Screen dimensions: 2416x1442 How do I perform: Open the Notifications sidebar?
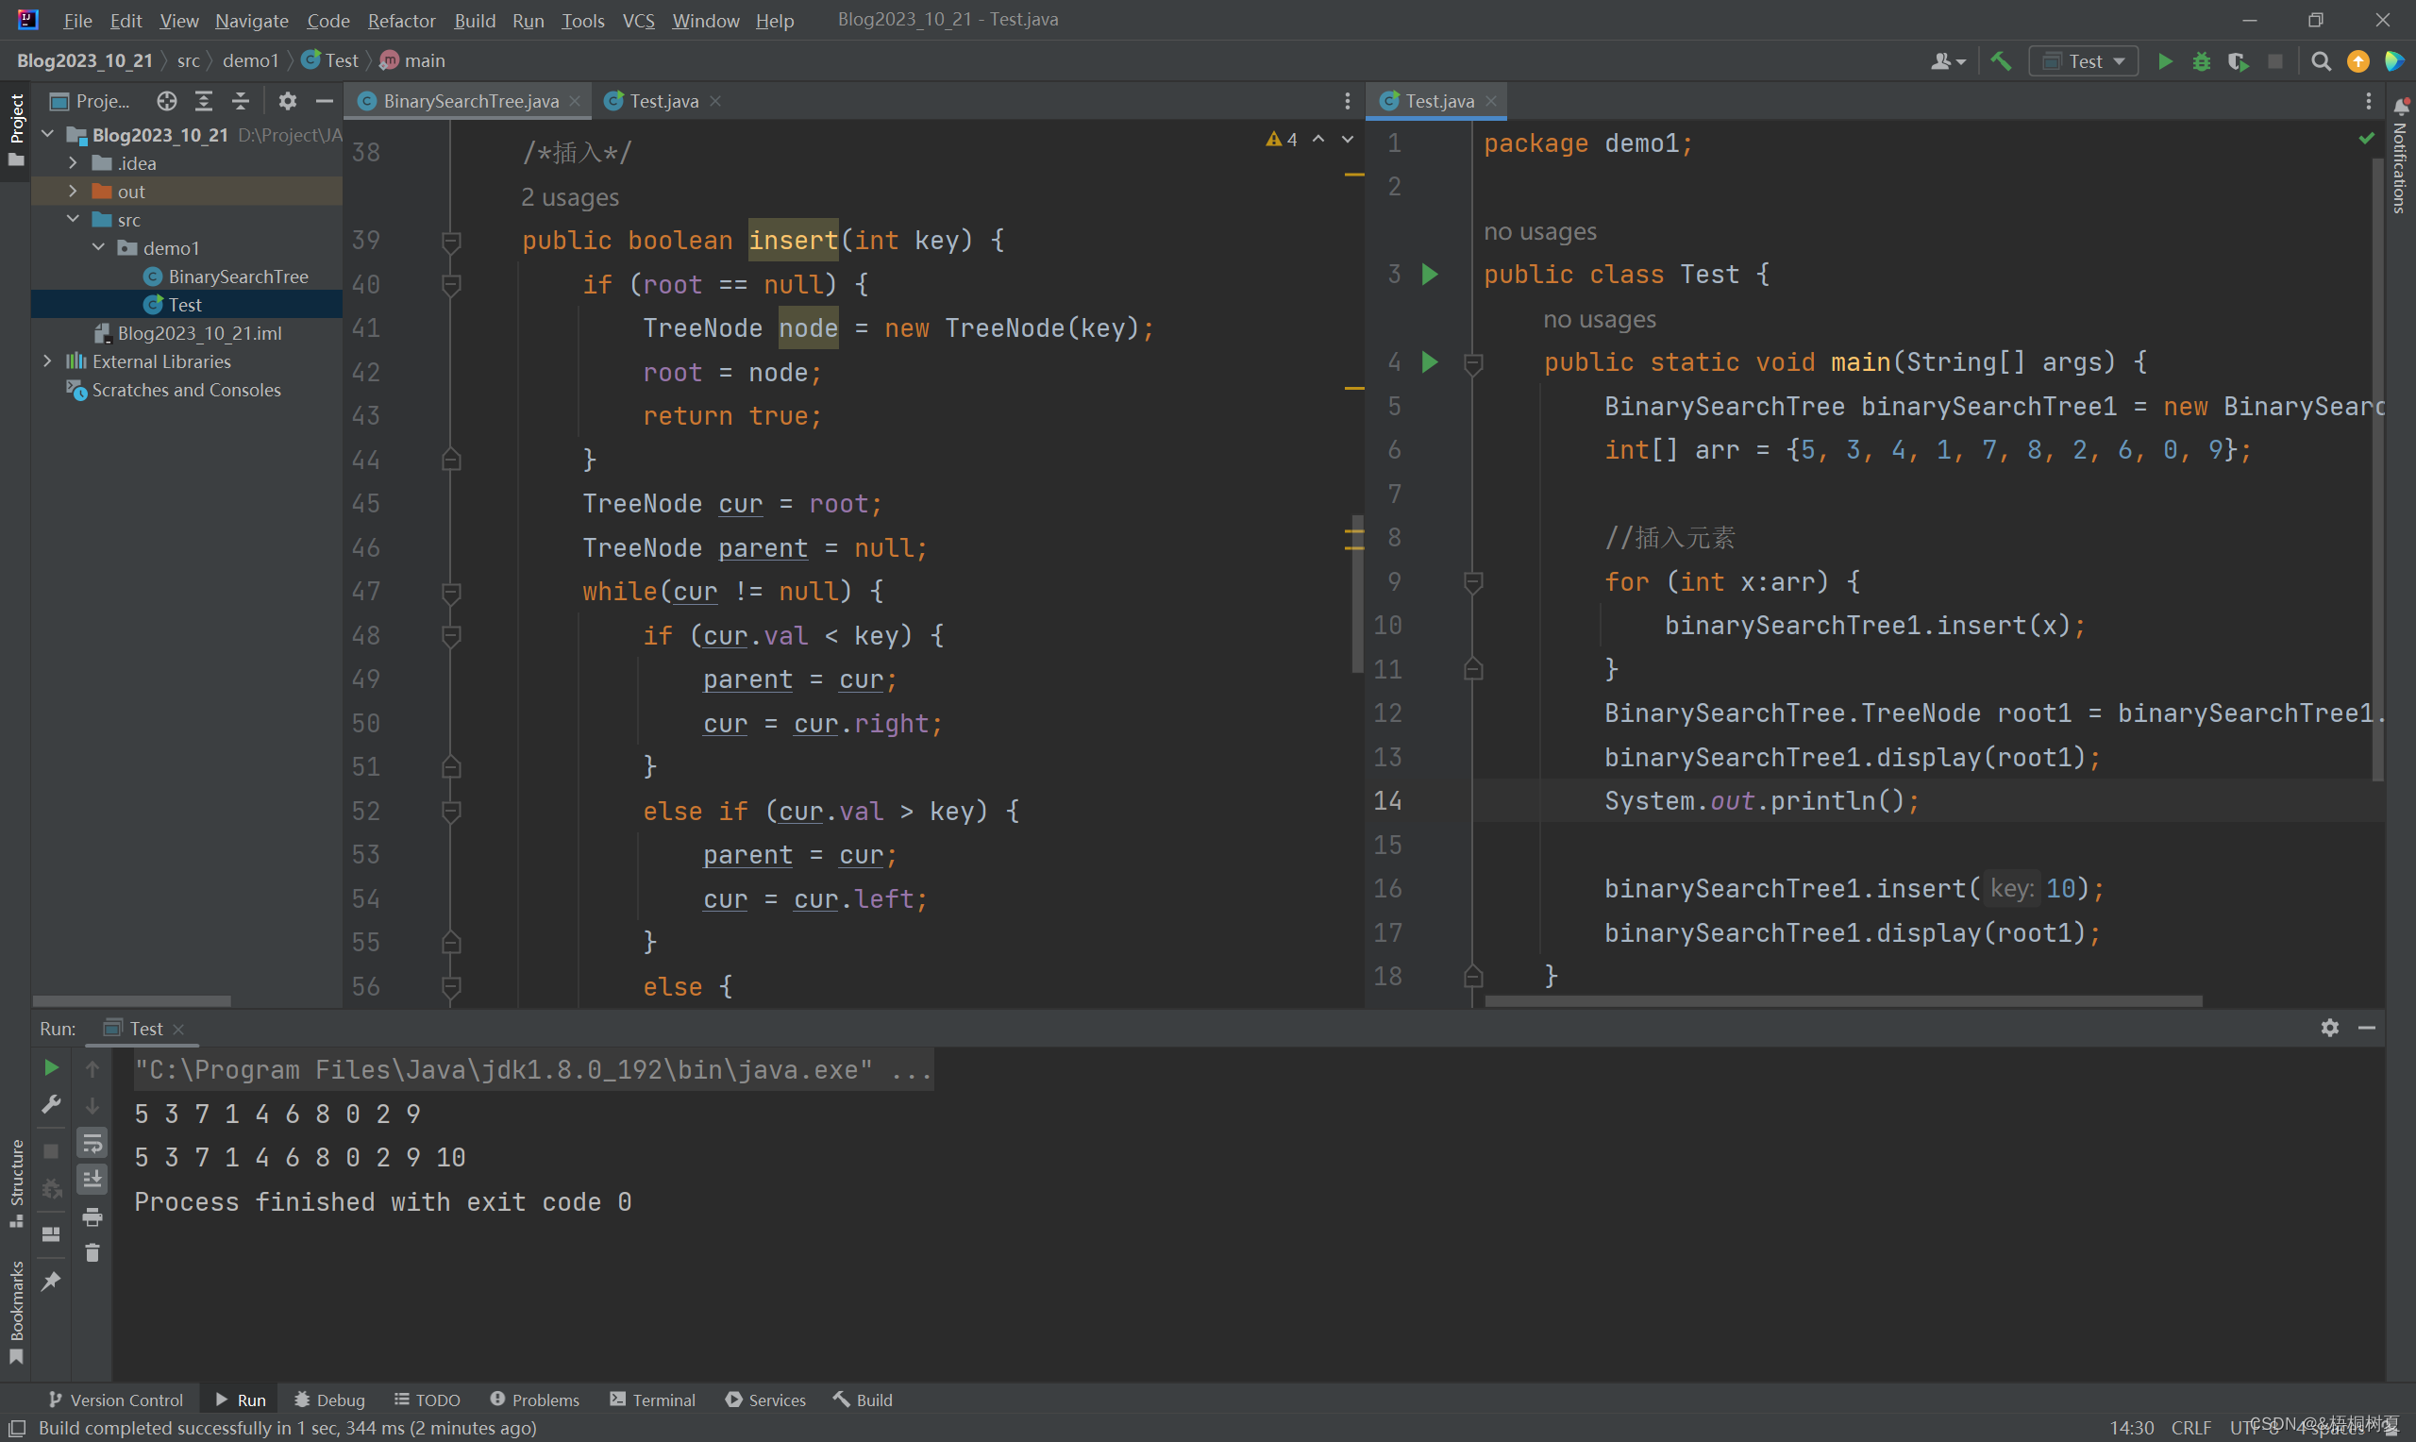(x=2401, y=156)
